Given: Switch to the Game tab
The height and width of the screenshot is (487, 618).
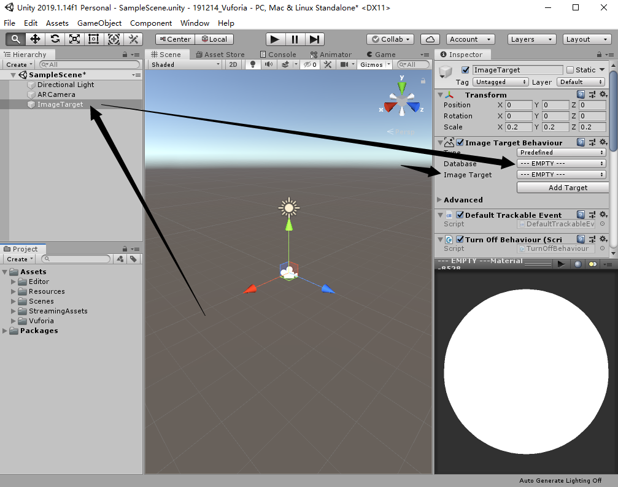Looking at the screenshot, I should [381, 55].
